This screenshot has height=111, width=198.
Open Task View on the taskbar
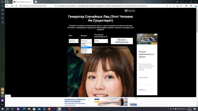pos(12,109)
